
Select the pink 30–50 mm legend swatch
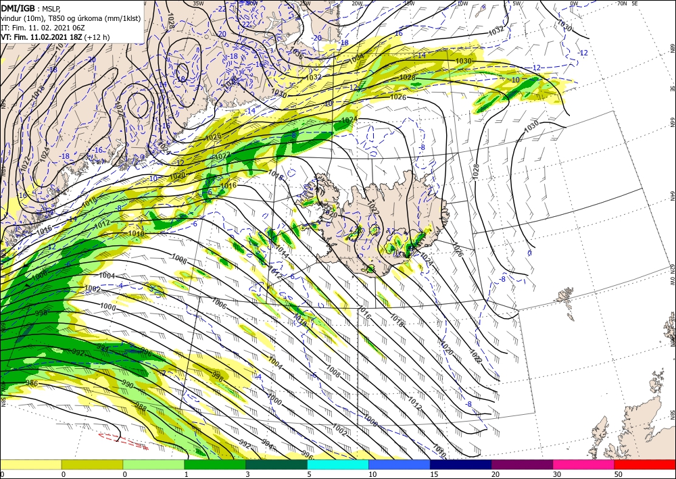(584, 465)
